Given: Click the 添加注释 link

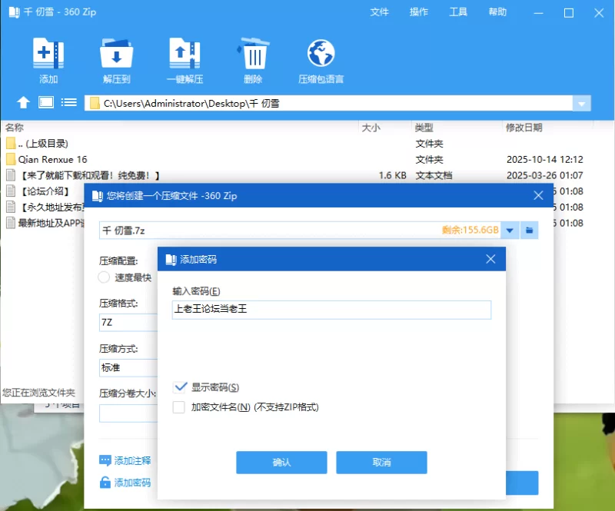Looking at the screenshot, I should point(132,461).
